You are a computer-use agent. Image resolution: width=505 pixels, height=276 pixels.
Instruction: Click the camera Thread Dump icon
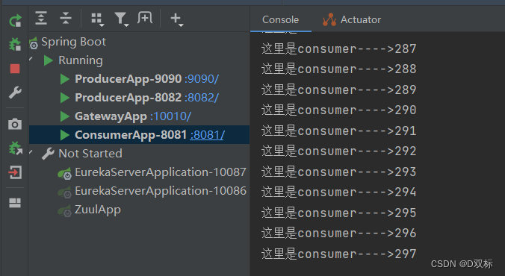pyautogui.click(x=15, y=124)
